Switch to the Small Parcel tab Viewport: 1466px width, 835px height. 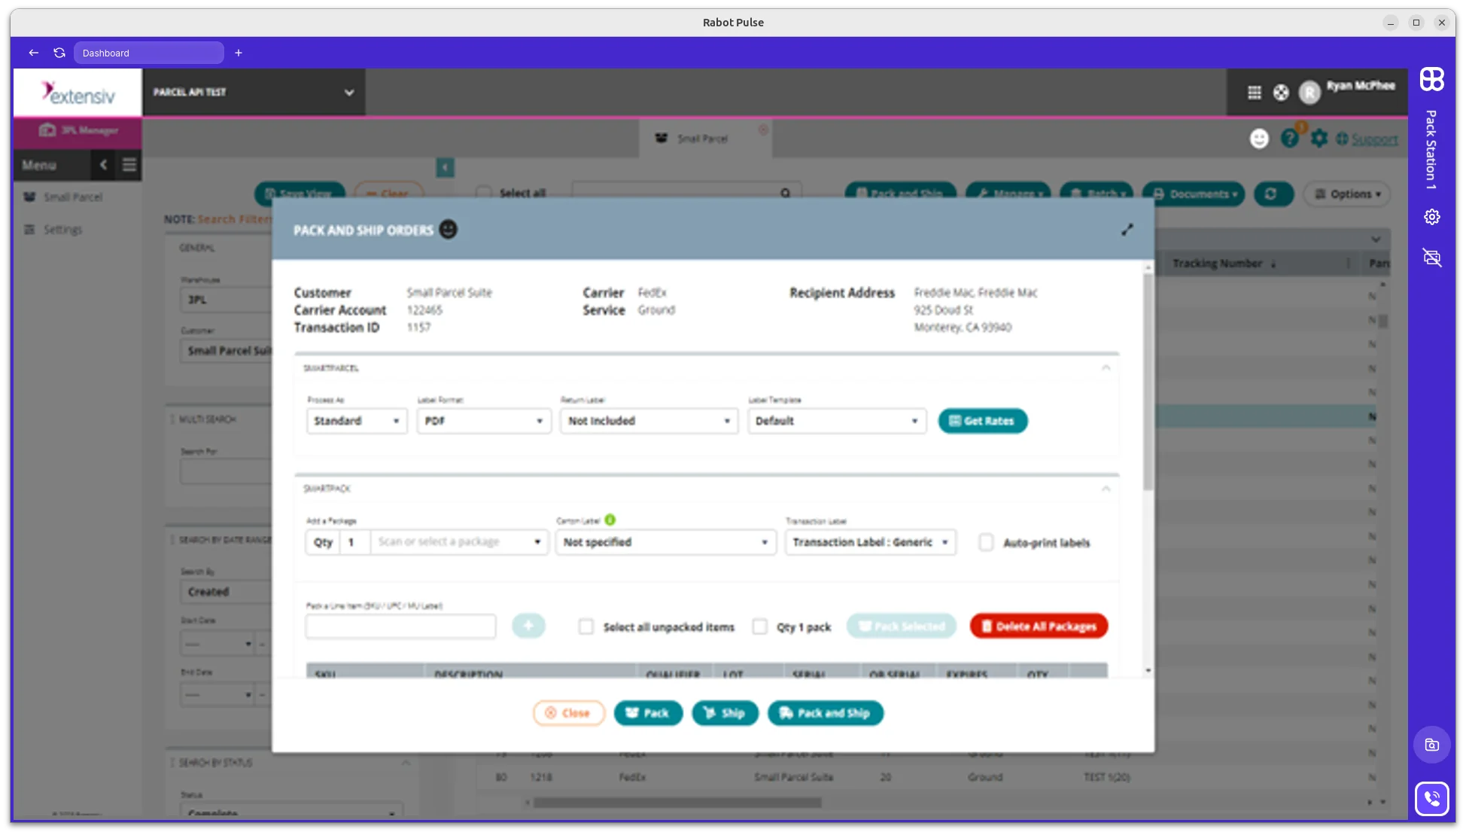coord(702,138)
